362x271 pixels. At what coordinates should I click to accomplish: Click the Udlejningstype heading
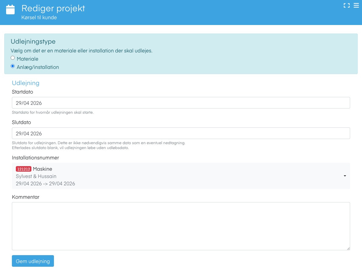click(x=33, y=41)
